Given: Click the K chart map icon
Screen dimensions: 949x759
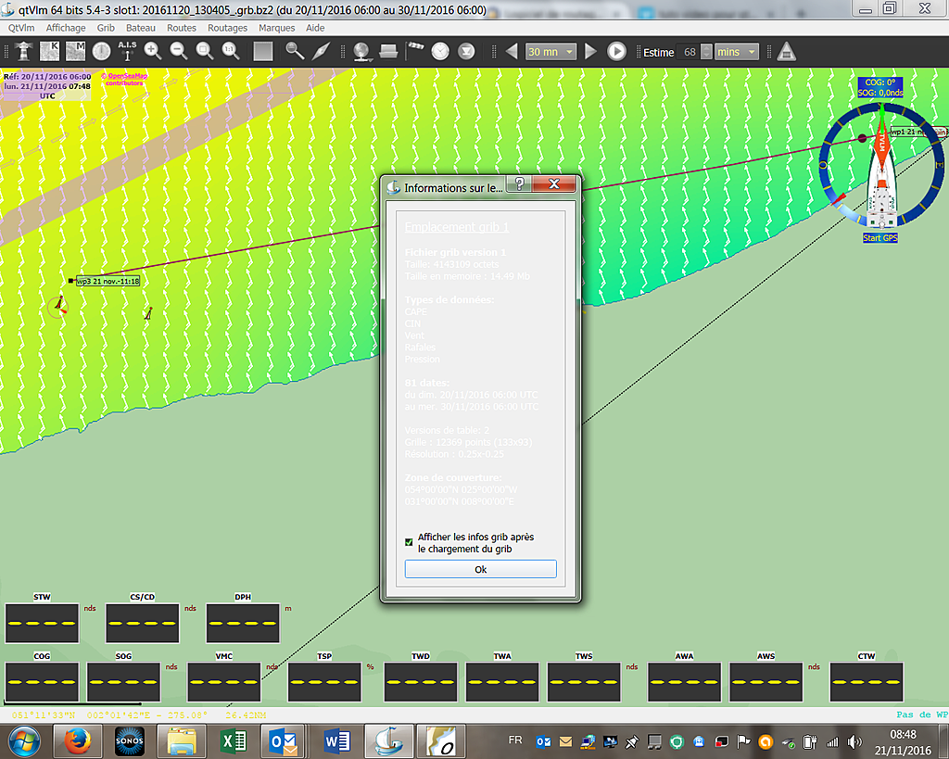Looking at the screenshot, I should tap(50, 52).
